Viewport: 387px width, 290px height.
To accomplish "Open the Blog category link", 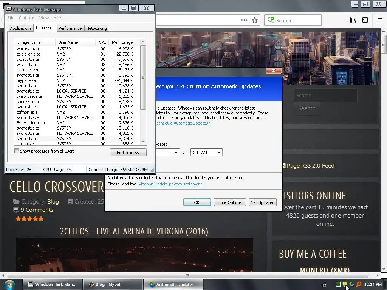I will point(53,202).
